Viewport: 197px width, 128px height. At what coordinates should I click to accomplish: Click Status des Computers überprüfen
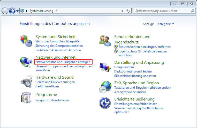[x=58, y=41]
